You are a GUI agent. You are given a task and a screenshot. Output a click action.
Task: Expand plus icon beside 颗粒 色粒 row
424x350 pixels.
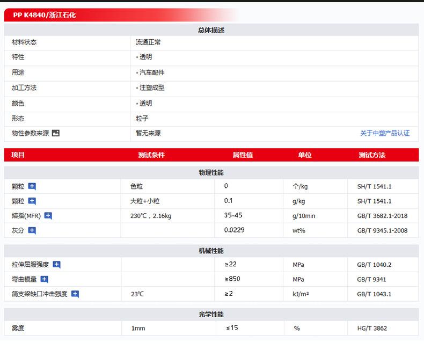pos(32,186)
